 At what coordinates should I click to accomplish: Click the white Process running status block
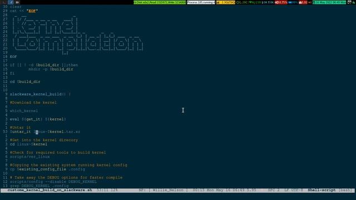201,2
